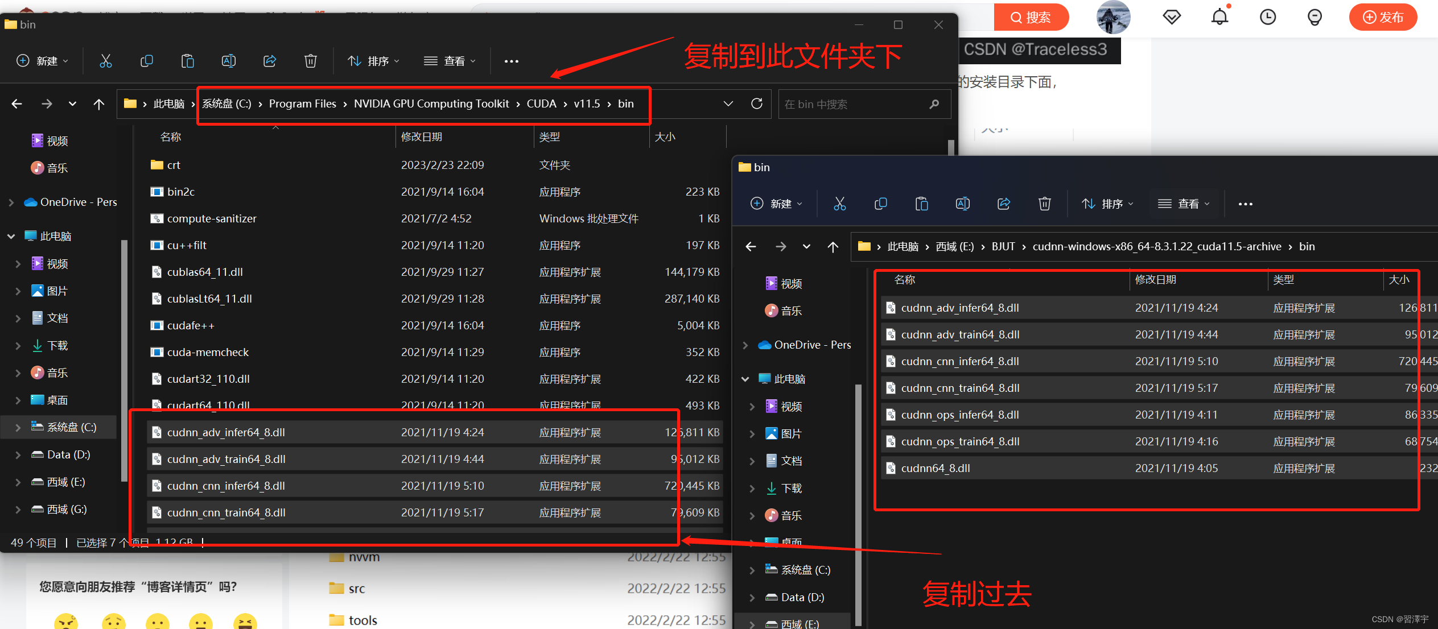
Task: Go back in CUDA bin window navigation
Action: (17, 104)
